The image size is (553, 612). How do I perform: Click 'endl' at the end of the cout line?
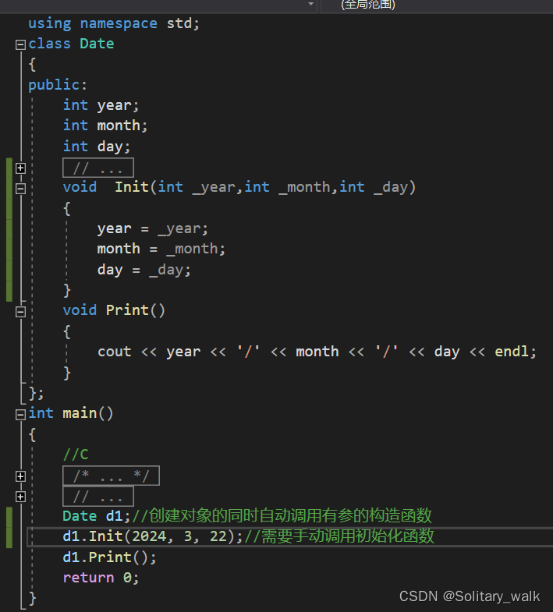coord(512,352)
